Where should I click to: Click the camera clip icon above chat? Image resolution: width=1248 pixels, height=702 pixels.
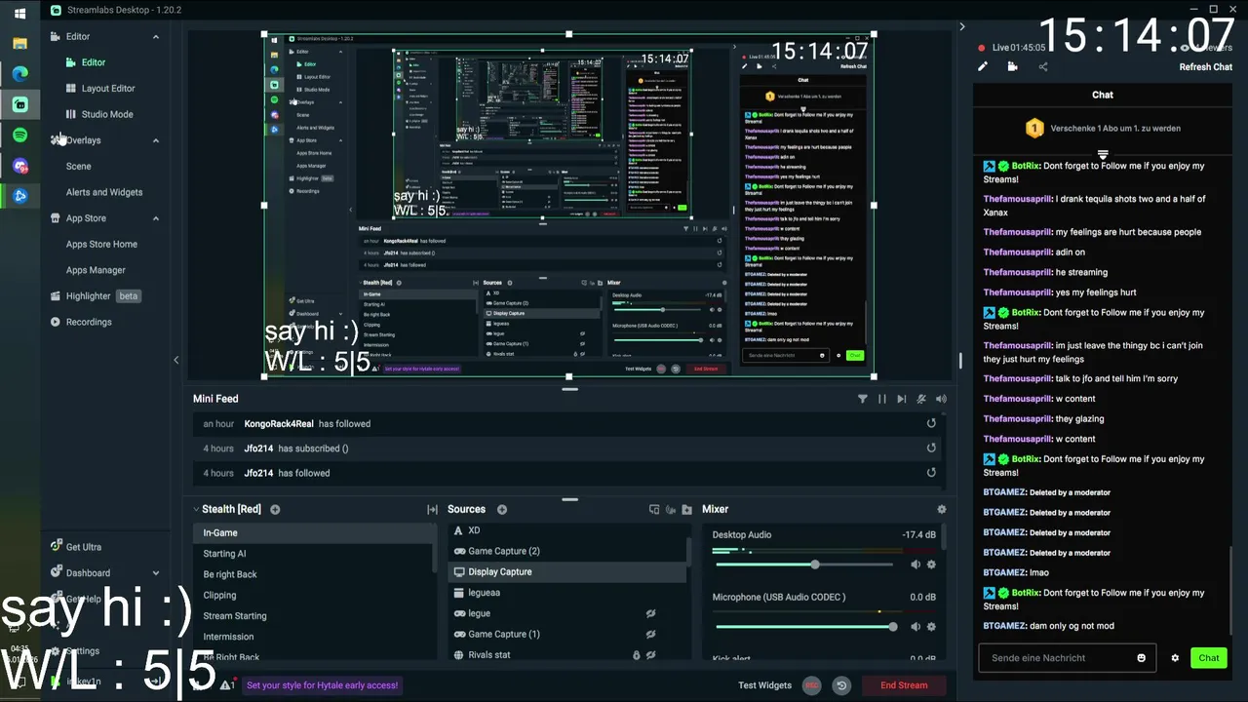click(x=1012, y=66)
